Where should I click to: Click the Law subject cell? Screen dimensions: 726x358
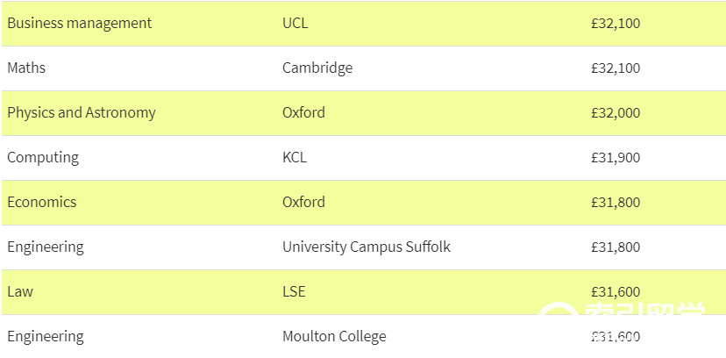(20, 292)
